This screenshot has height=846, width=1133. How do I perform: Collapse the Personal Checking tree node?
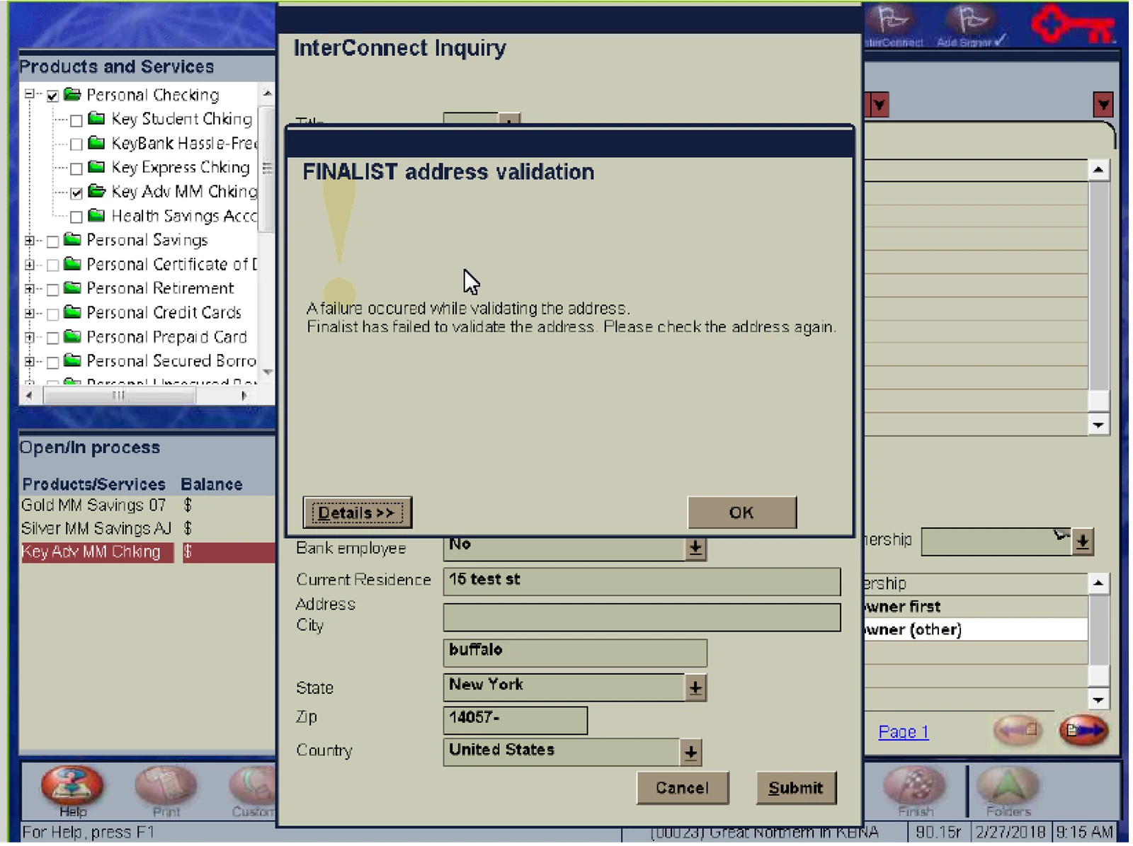click(30, 93)
